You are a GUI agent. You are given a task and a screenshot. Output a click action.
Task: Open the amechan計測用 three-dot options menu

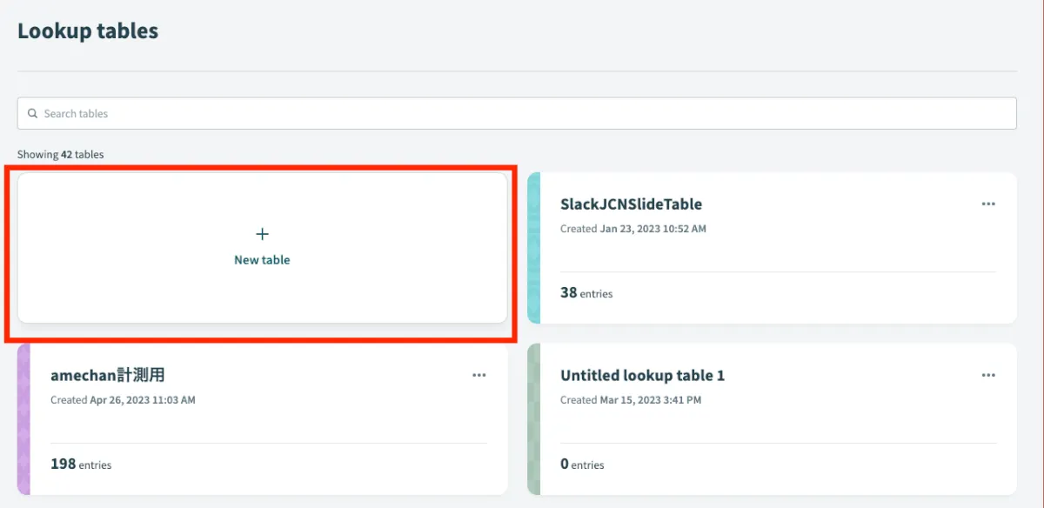[x=478, y=375]
